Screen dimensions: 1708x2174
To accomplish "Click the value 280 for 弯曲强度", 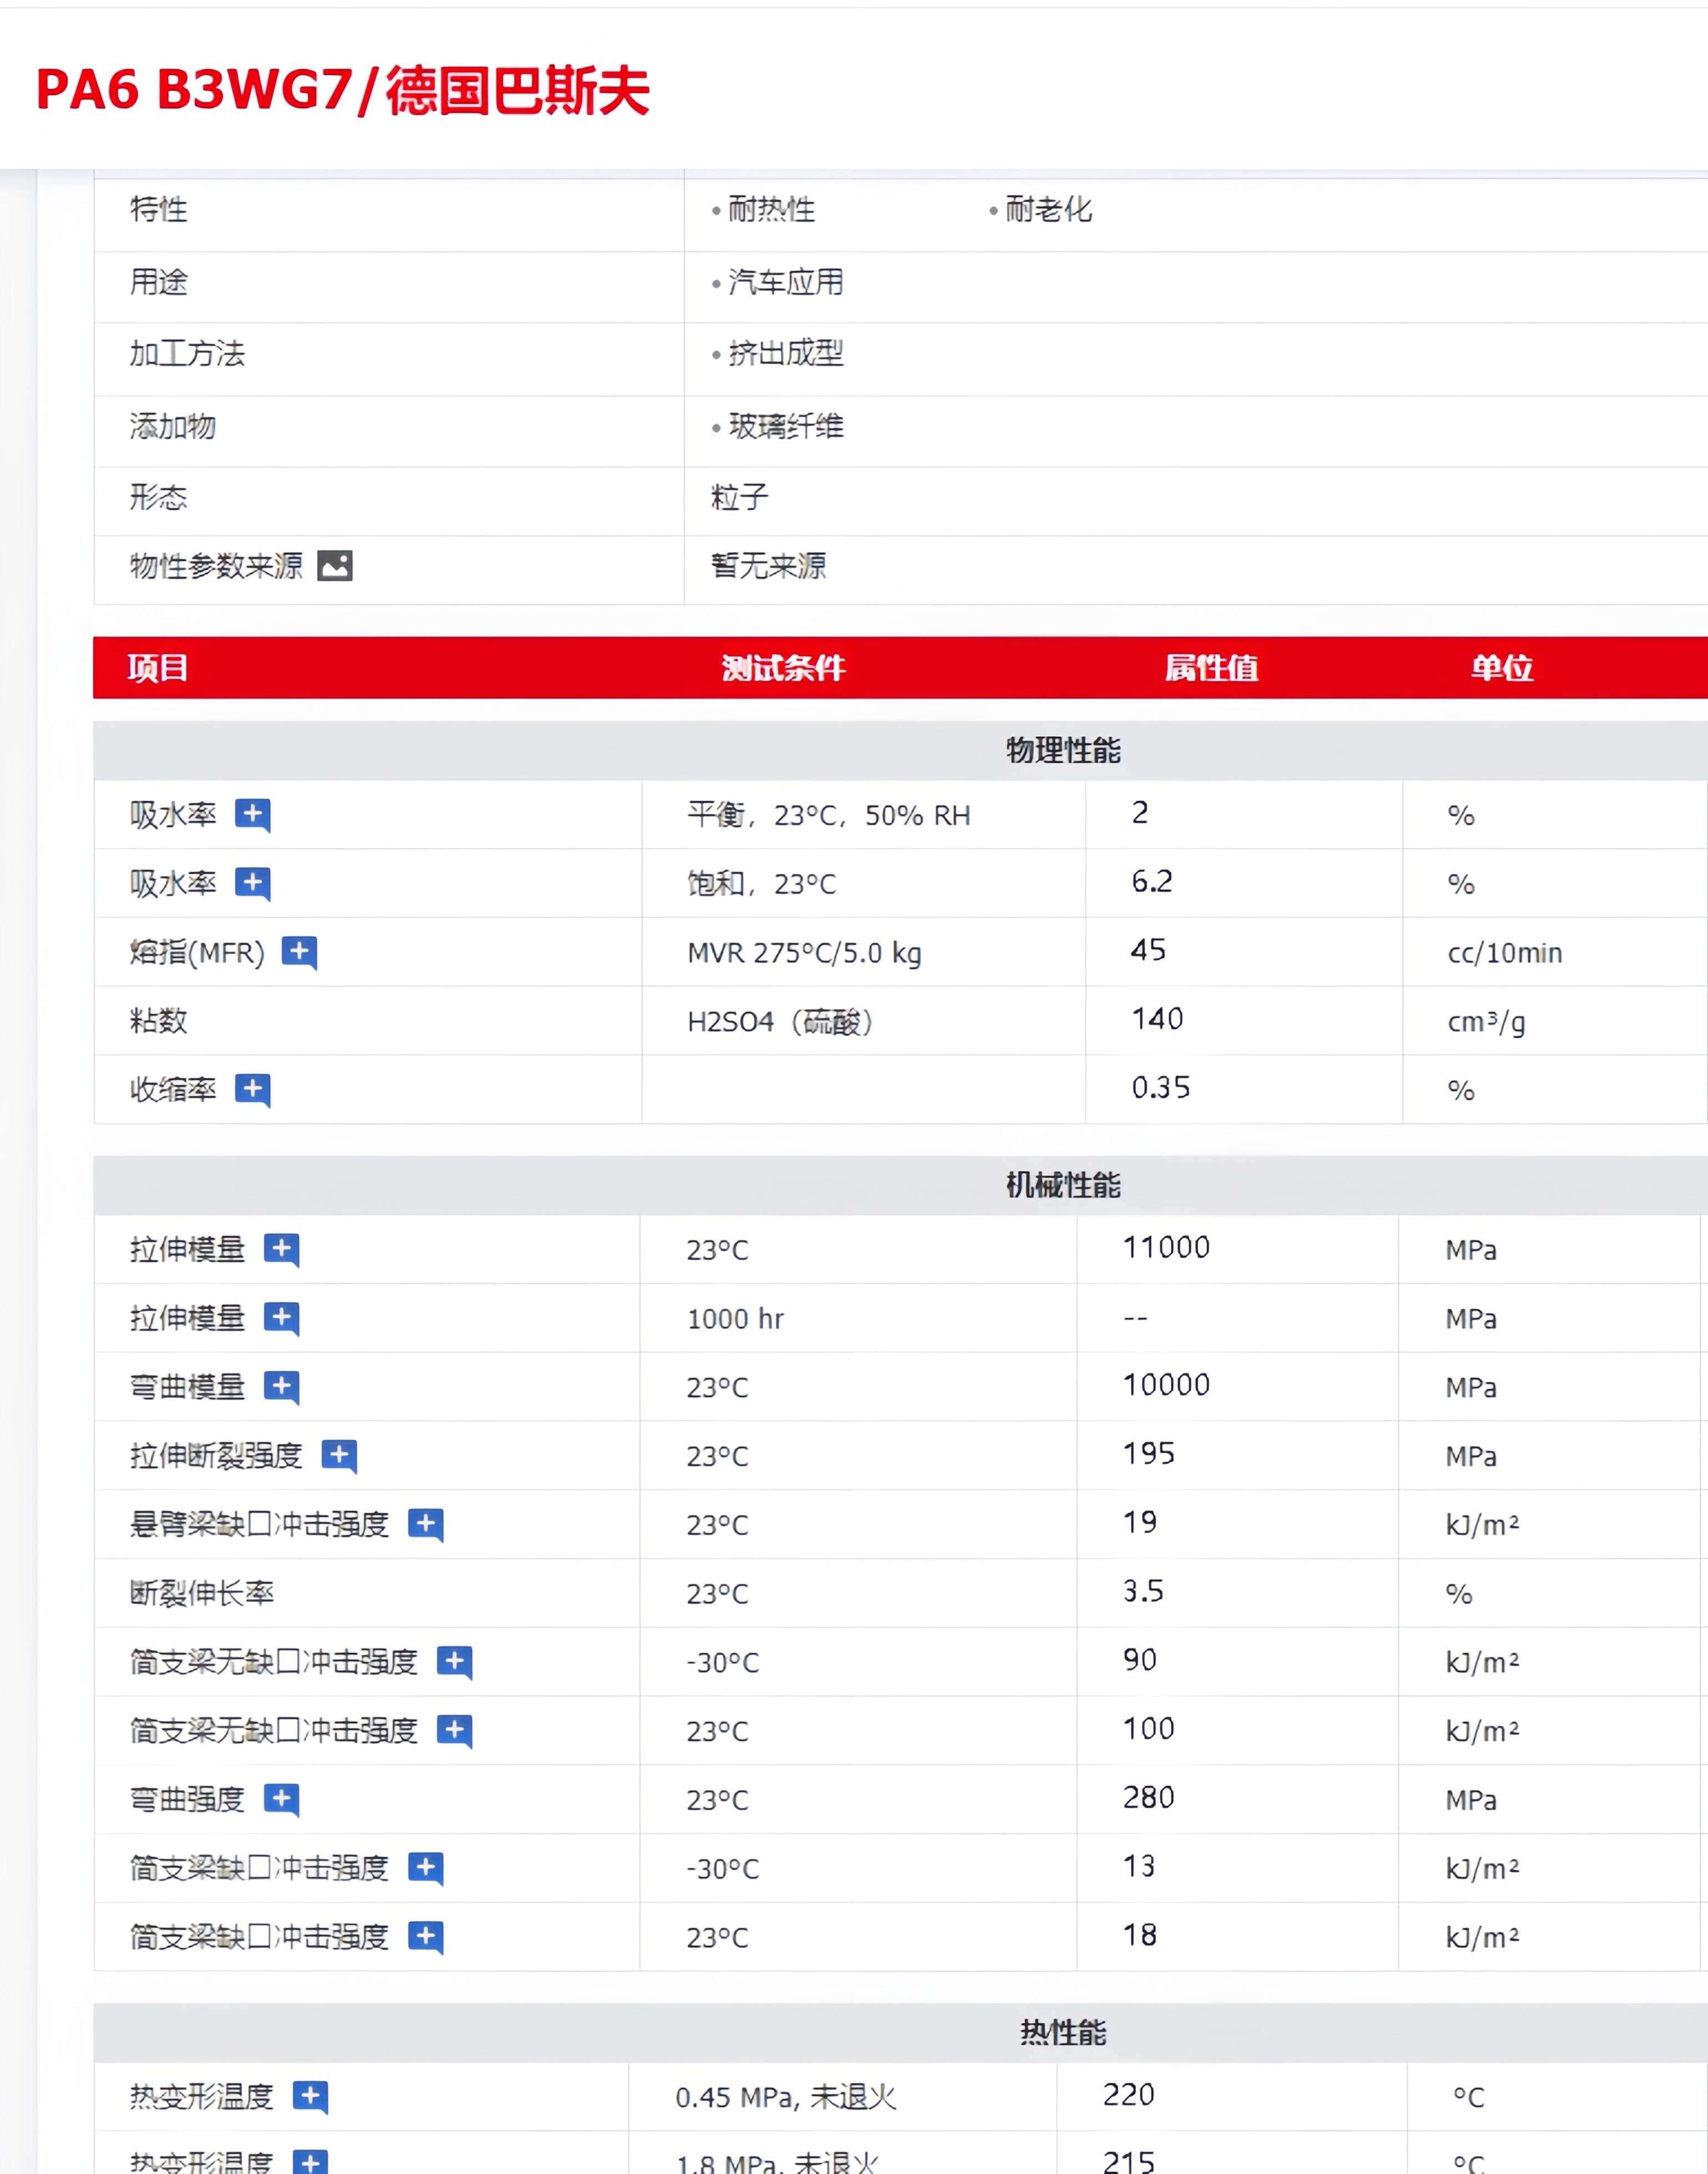I will (x=1149, y=1798).
